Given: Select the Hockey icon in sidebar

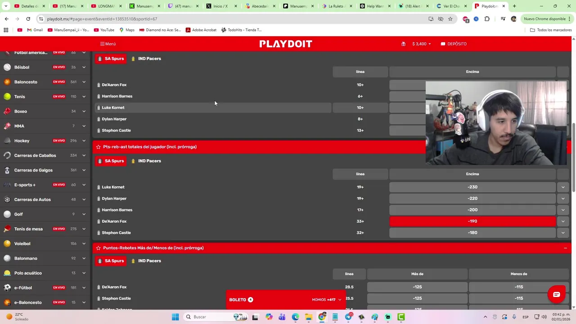Looking at the screenshot, I should (x=7, y=141).
